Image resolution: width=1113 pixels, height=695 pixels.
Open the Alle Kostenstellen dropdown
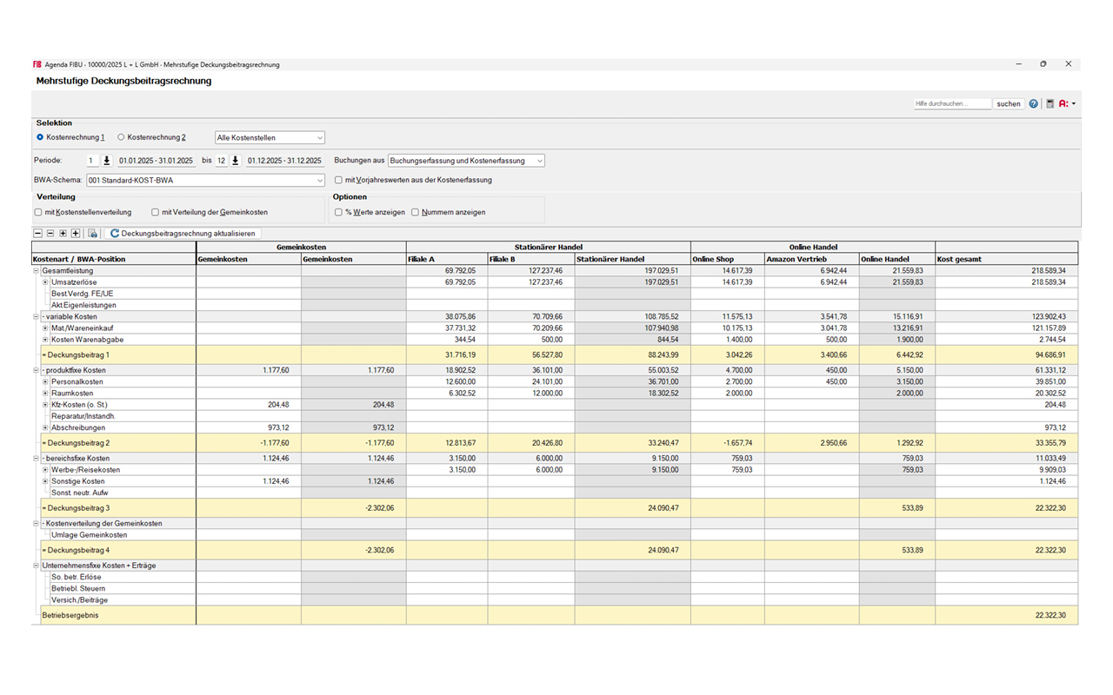pos(270,137)
